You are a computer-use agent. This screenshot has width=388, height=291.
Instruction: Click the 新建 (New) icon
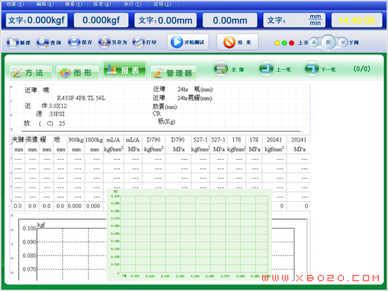tap(12, 42)
